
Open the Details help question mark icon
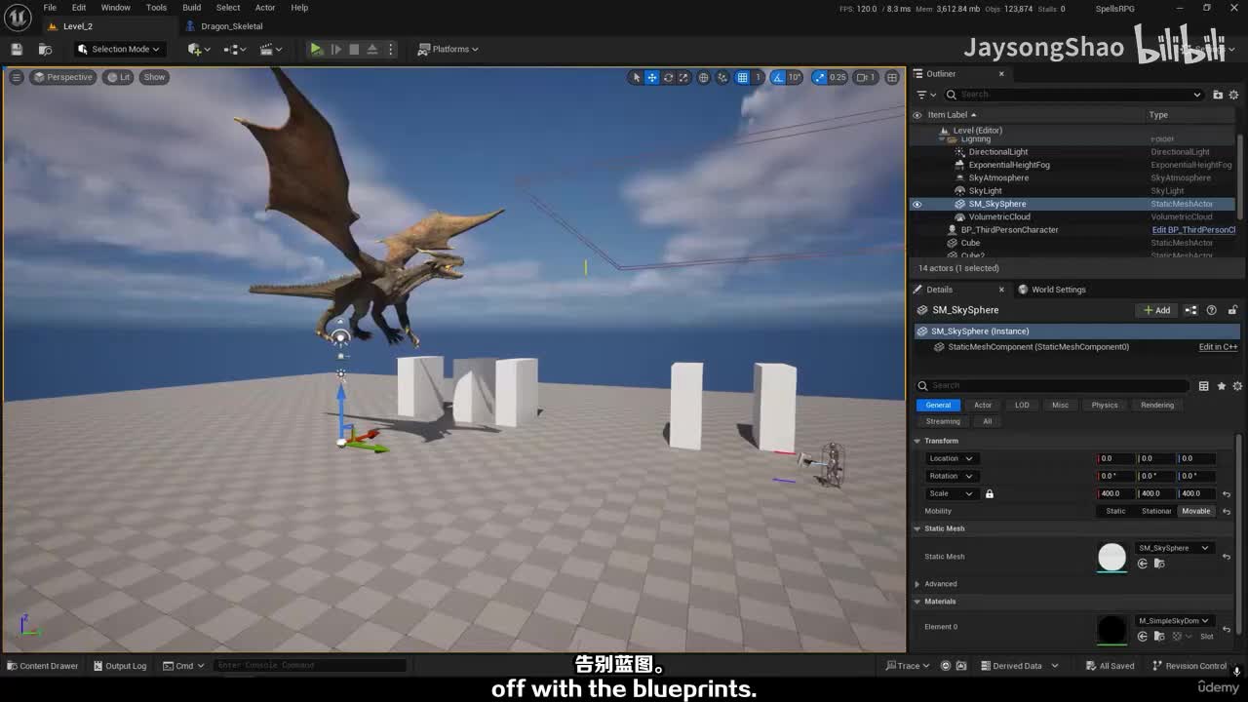pyautogui.click(x=1212, y=310)
